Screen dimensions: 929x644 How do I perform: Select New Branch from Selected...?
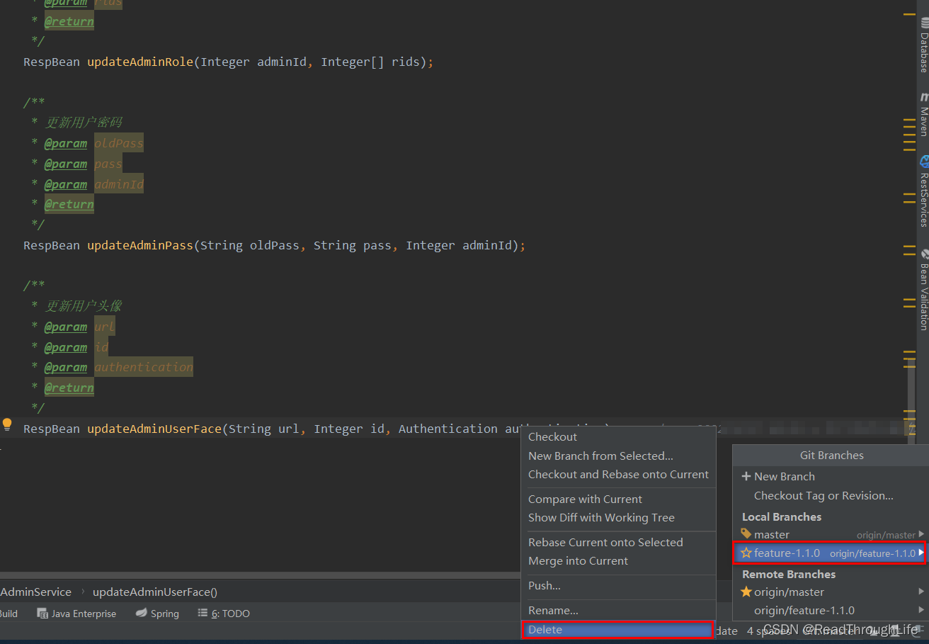click(618, 456)
